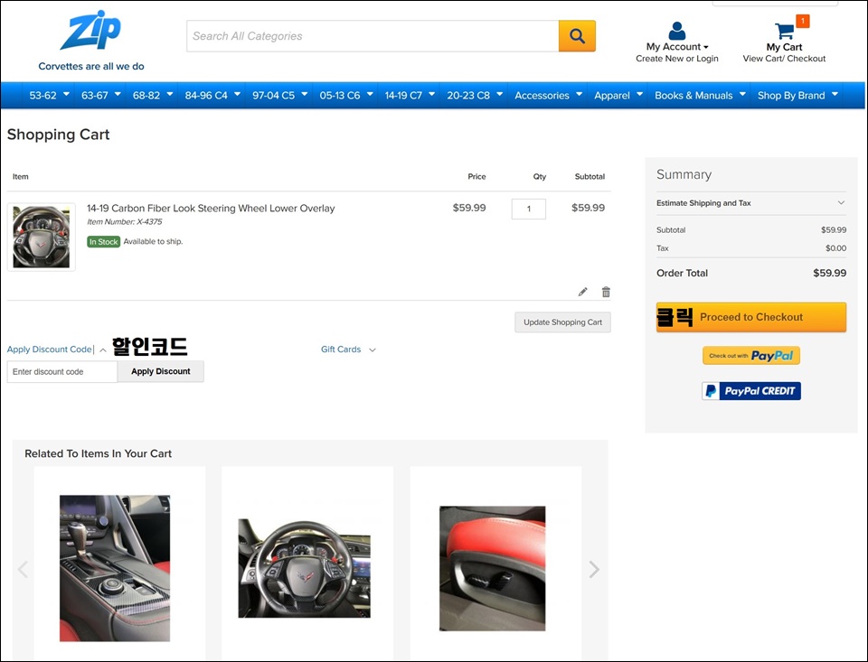Viewport: 868px width, 662px height.
Task: Click the Create New or Login link
Action: coord(677,59)
